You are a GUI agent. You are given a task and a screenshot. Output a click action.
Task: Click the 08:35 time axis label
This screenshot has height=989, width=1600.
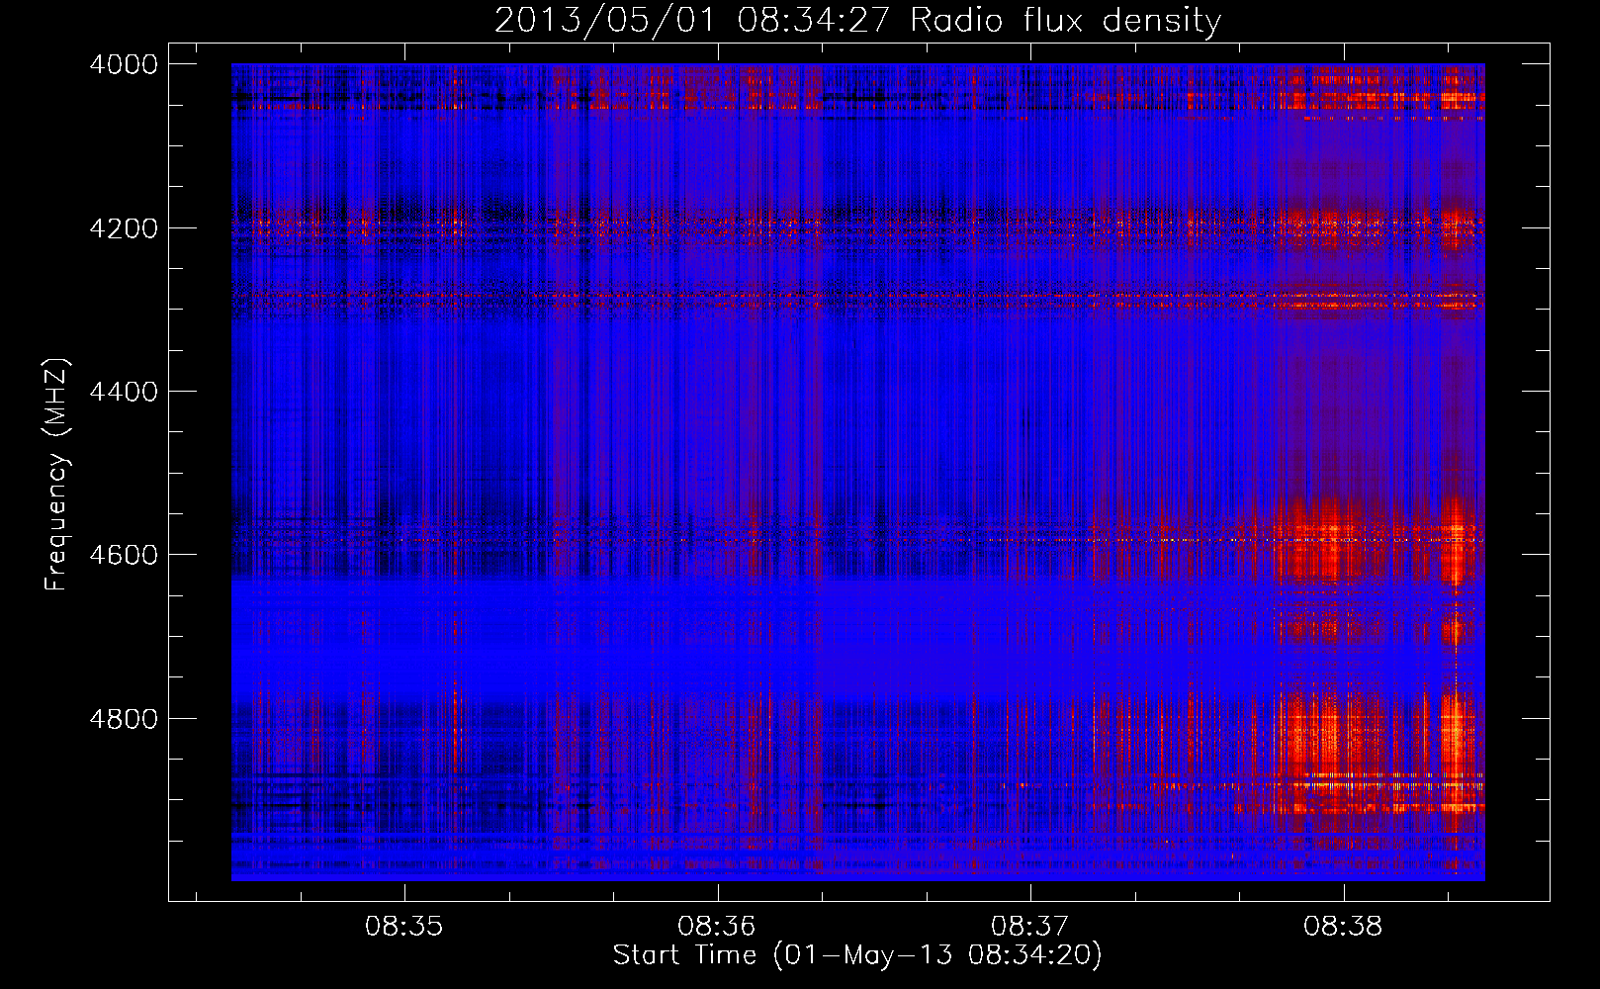point(403,927)
